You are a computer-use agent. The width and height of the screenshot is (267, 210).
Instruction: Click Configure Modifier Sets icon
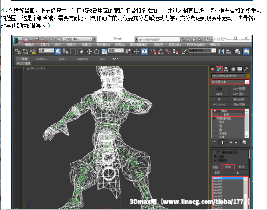tap(245, 142)
